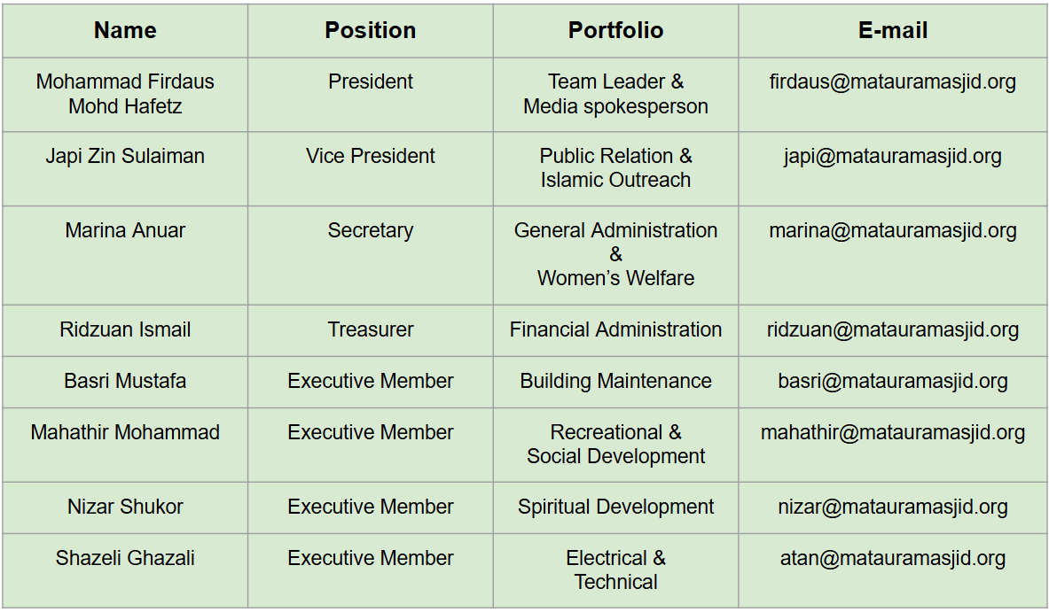The height and width of the screenshot is (612, 1049).
Task: Click the Position column header
Action: (x=370, y=31)
